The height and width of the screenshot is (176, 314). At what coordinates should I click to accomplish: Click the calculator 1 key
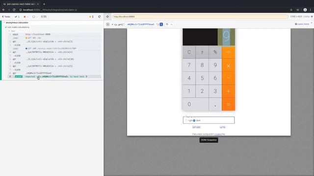pyautogui.click(x=189, y=91)
